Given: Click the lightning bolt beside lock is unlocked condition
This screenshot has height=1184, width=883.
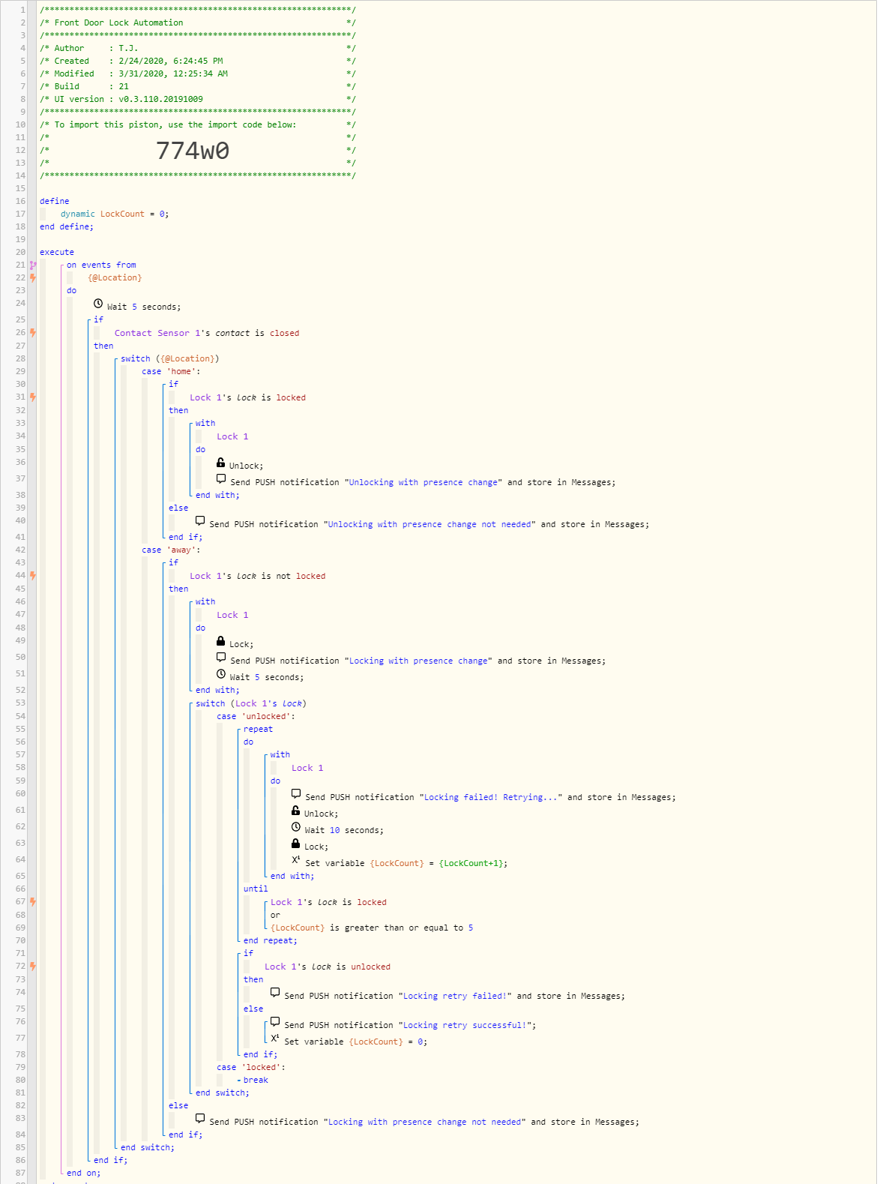Looking at the screenshot, I should (33, 967).
